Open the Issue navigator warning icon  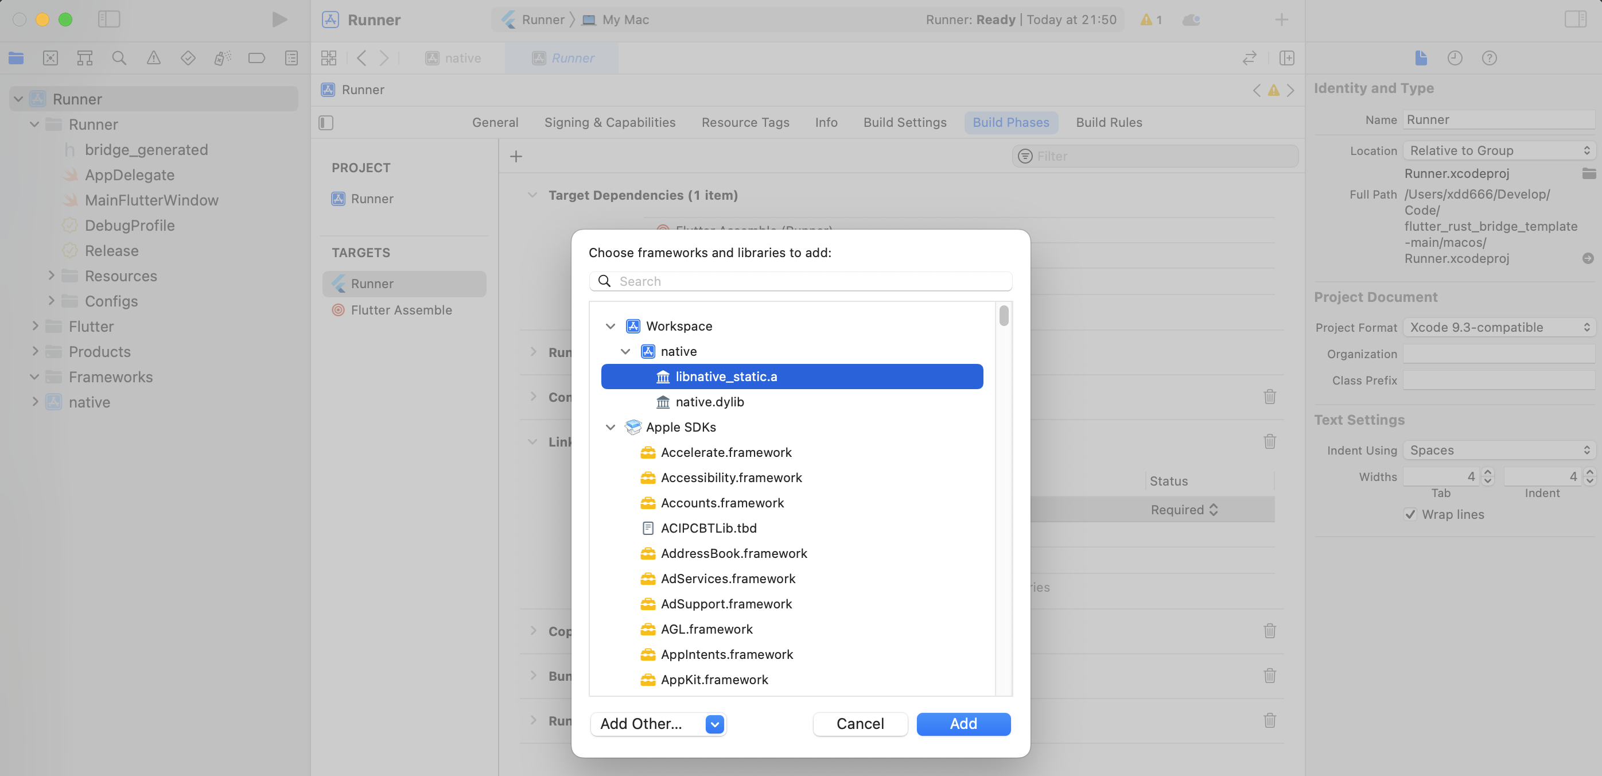(x=154, y=58)
